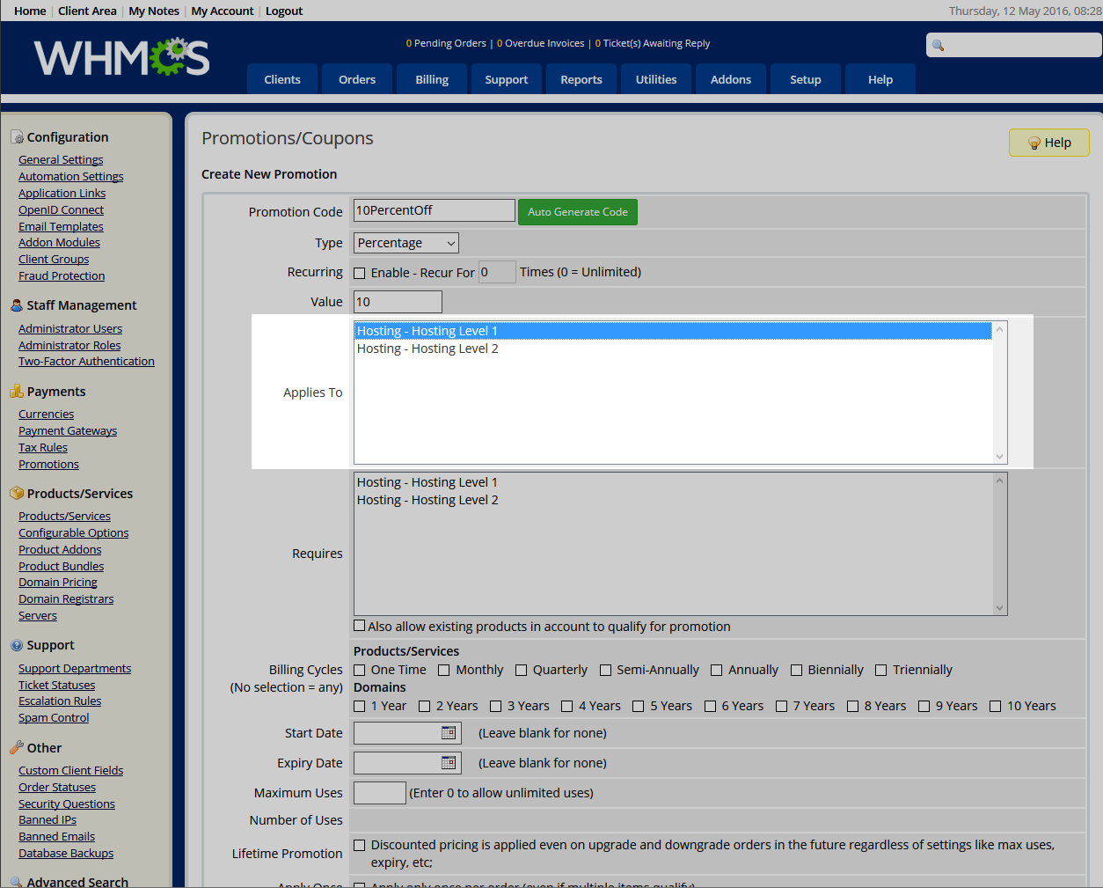Click the Recur For times field
The image size is (1103, 888).
pyautogui.click(x=497, y=272)
